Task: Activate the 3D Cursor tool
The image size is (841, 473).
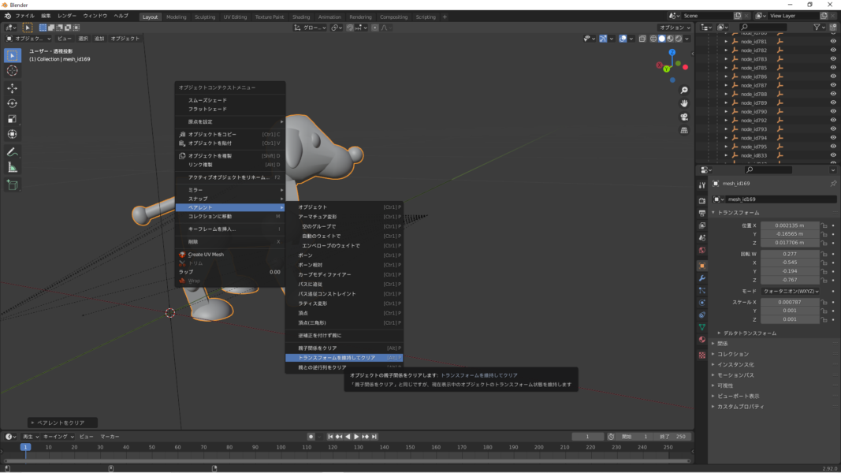Action: (13, 71)
